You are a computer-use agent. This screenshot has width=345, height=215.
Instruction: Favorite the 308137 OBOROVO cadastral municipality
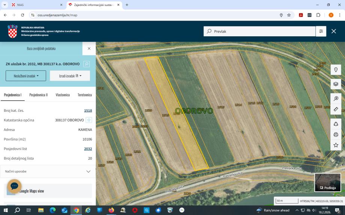pos(89,120)
